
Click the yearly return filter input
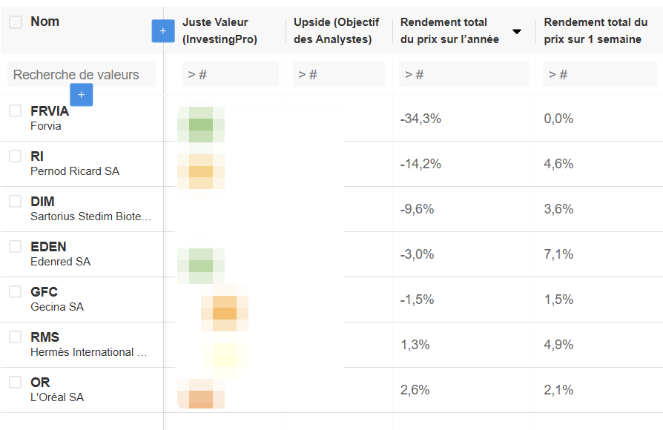[464, 75]
